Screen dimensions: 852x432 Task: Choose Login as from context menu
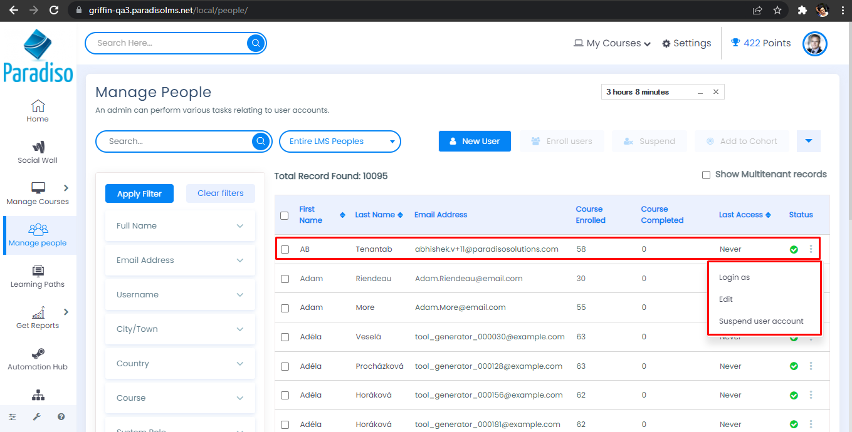(x=734, y=277)
